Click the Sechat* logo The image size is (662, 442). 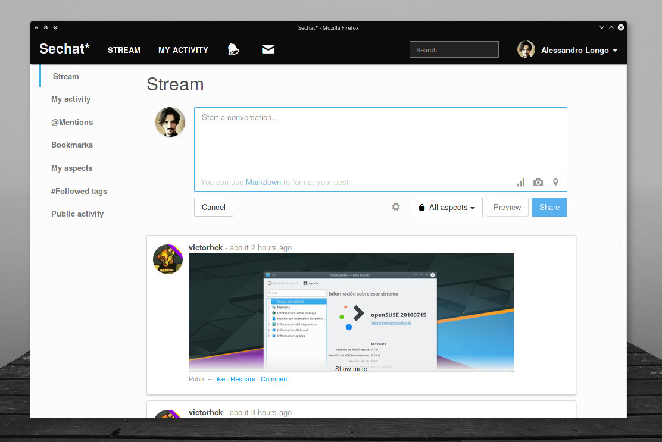[64, 49]
